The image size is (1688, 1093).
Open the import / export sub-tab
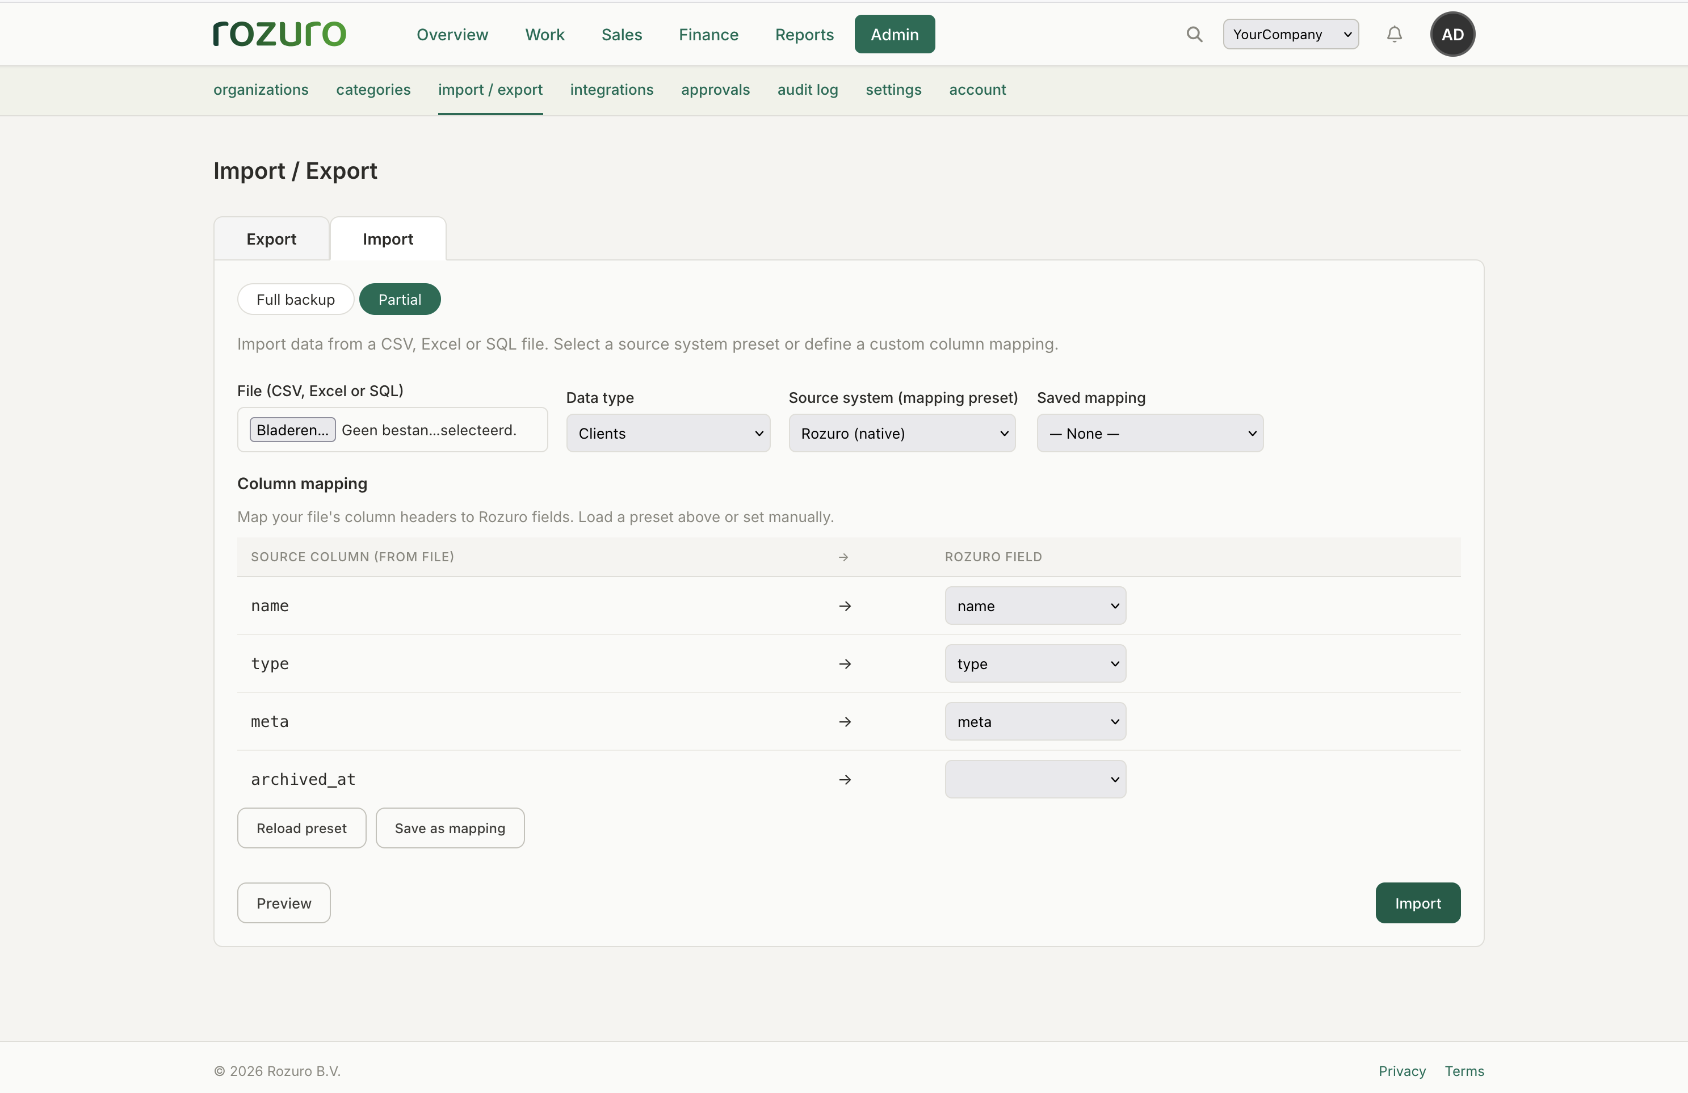(x=490, y=89)
